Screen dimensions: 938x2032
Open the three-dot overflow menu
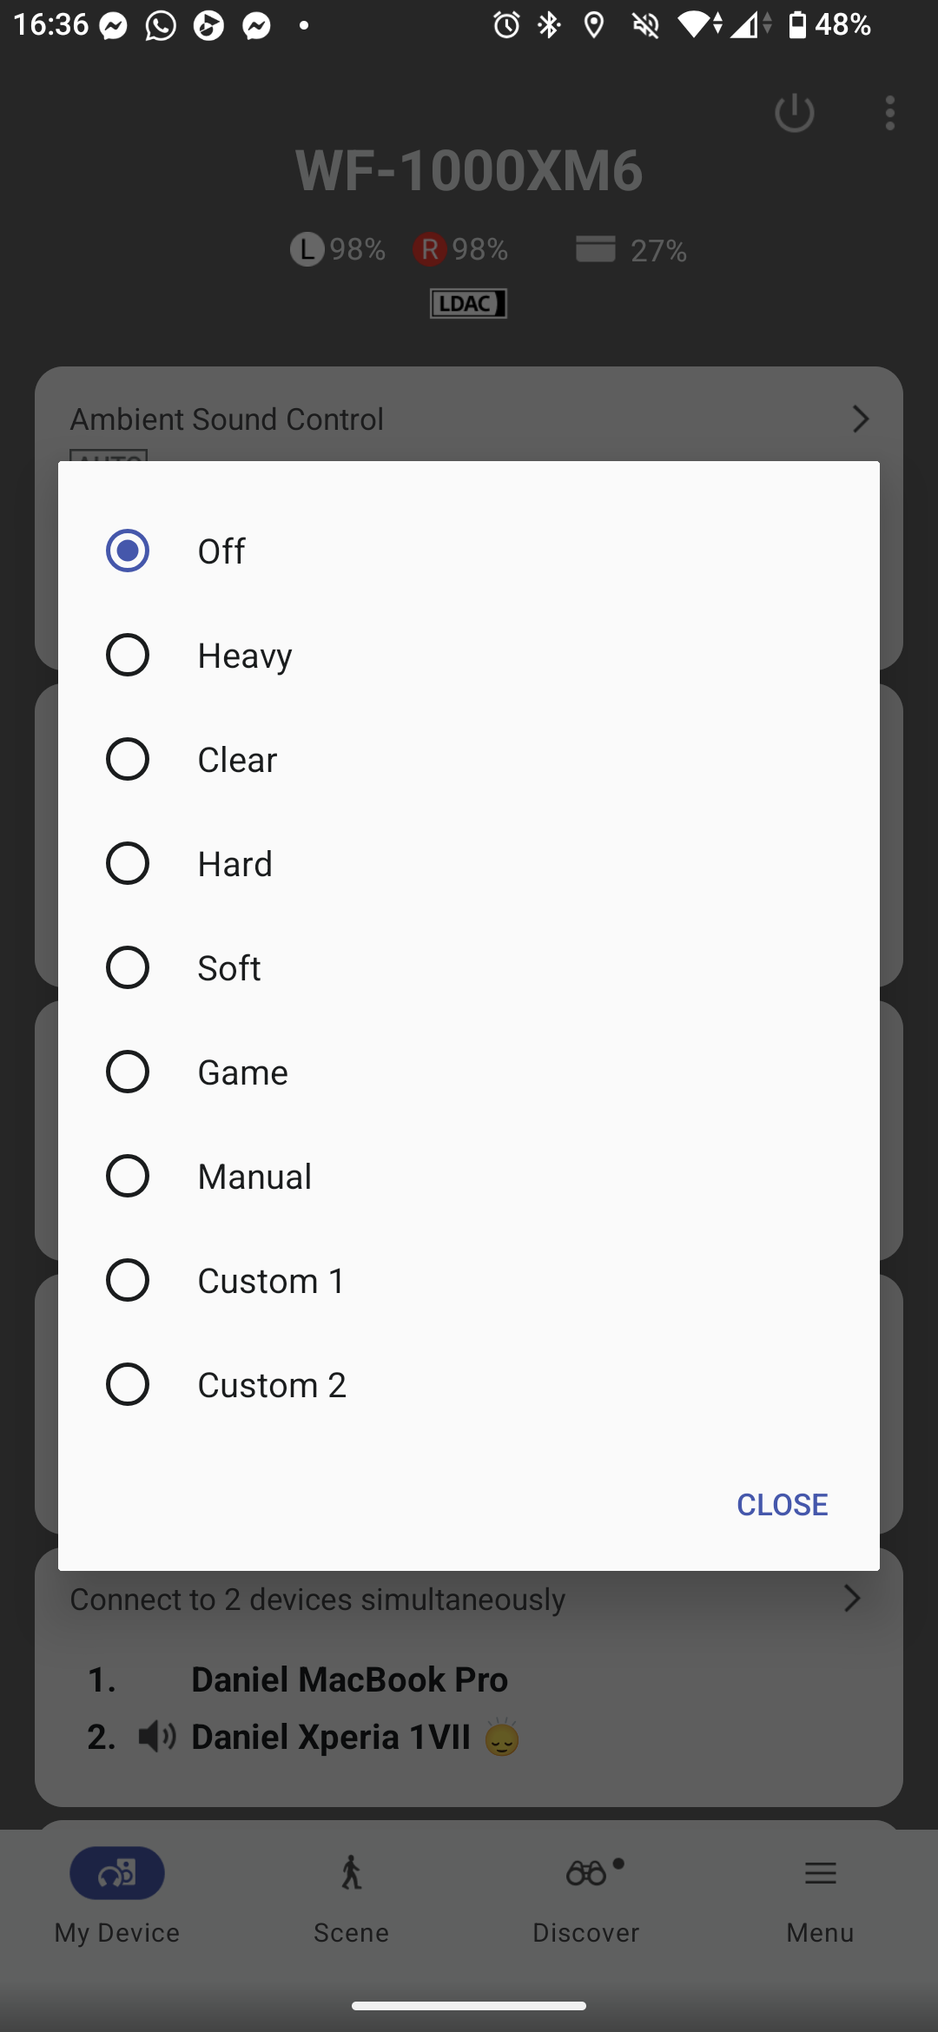889,113
